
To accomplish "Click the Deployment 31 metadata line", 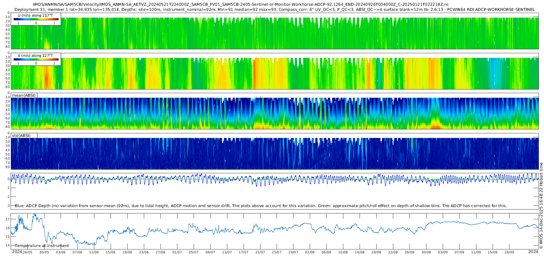I will (274, 9).
